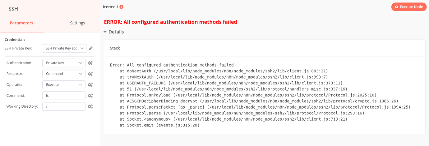429x146 pixels.
Task: Open gear options for Working Directory parameter
Action: [x=90, y=106]
